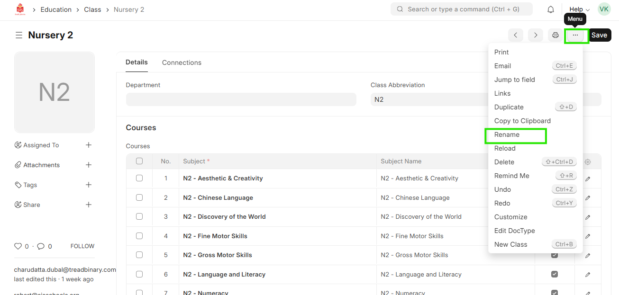Tick the N2 - Fine Motor Skills row checkbox
The image size is (619, 295).
[x=139, y=236]
